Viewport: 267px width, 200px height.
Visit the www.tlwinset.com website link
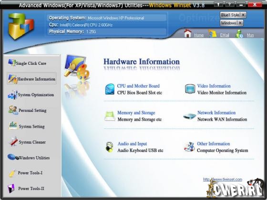(x=223, y=179)
